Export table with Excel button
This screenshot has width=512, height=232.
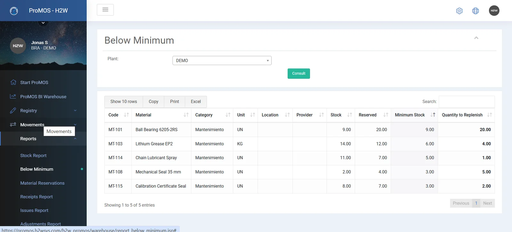click(x=196, y=102)
